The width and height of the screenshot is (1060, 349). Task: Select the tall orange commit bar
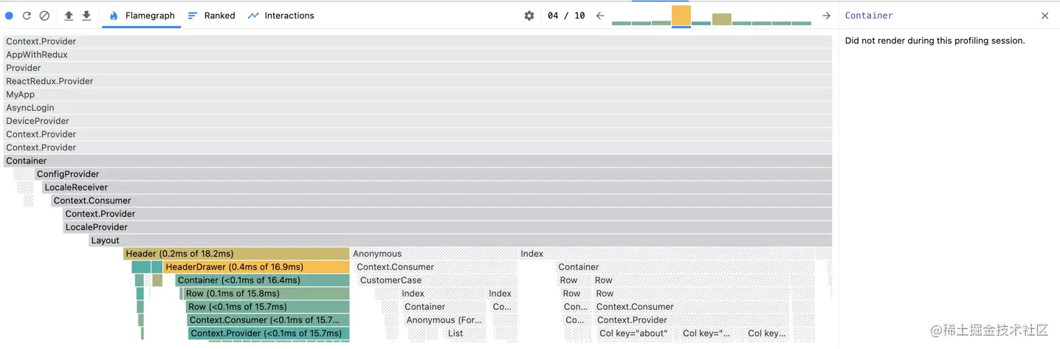pos(681,15)
